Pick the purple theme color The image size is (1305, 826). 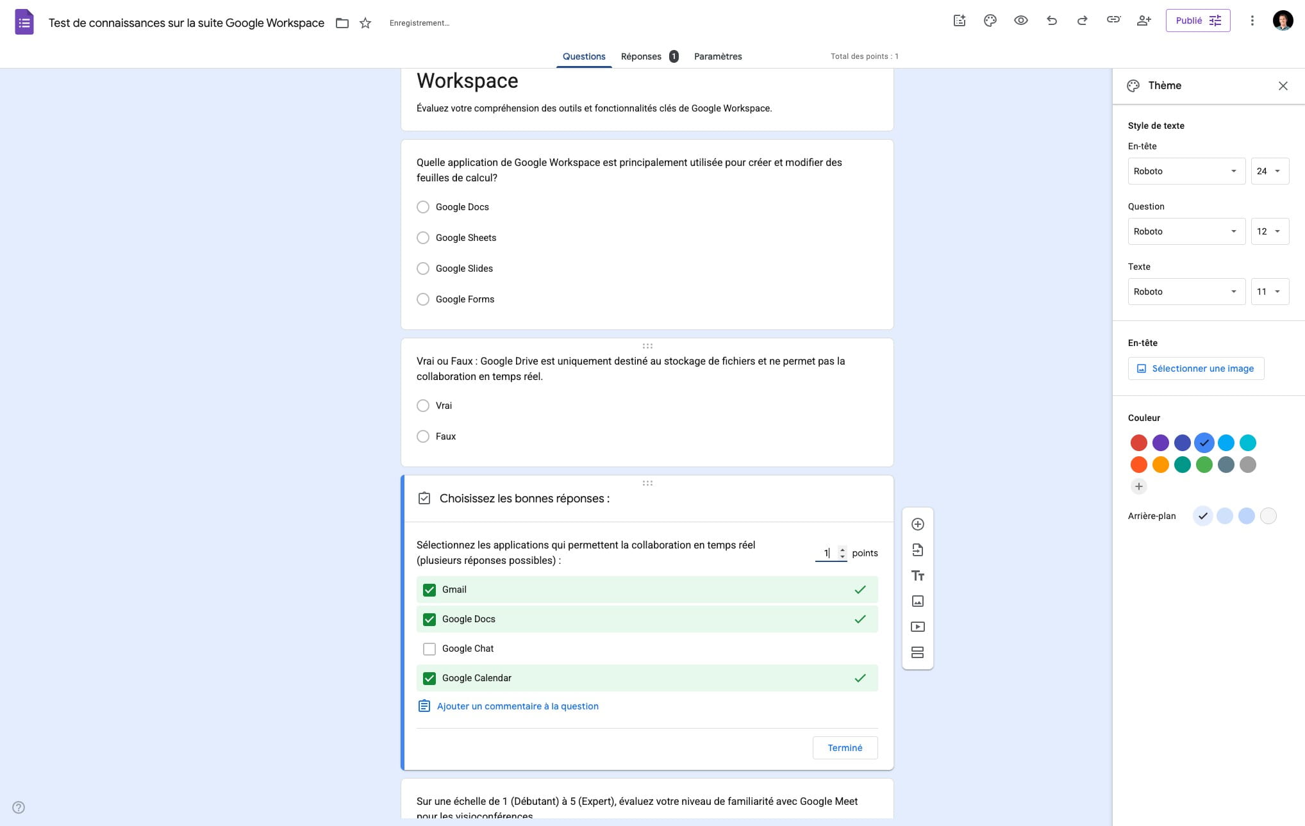1161,443
